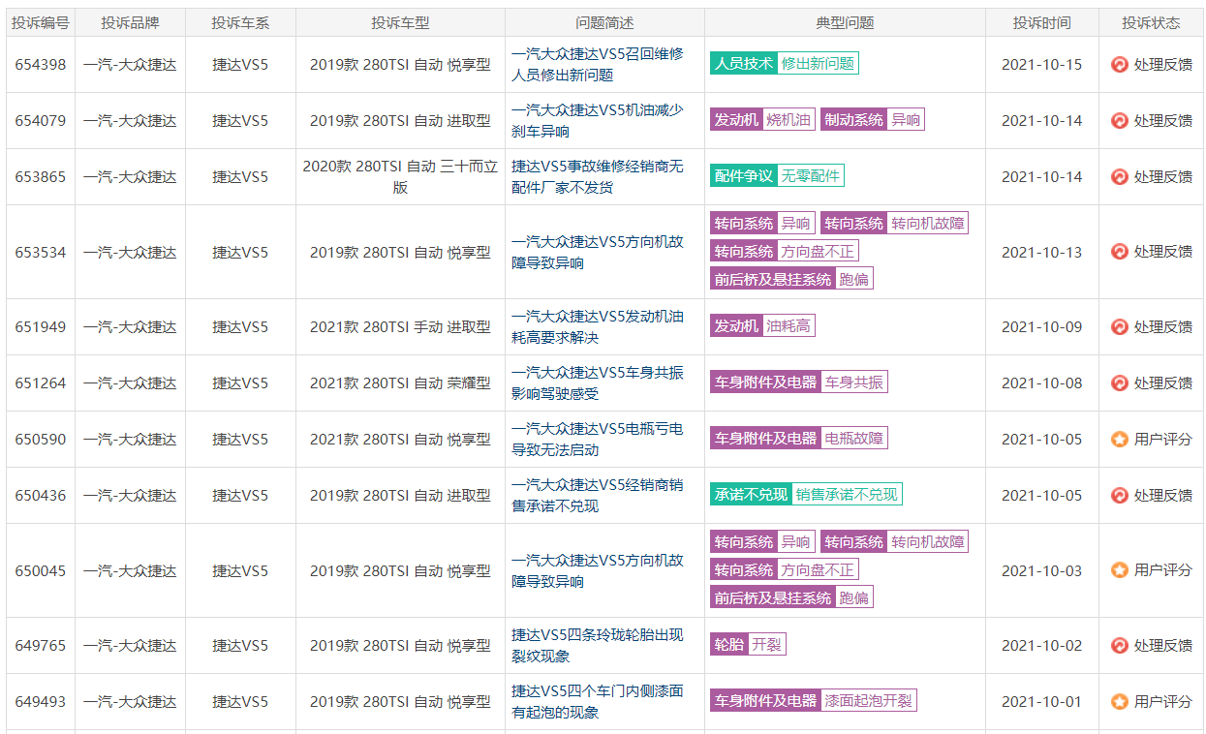Click complaint number 649765

(41, 646)
